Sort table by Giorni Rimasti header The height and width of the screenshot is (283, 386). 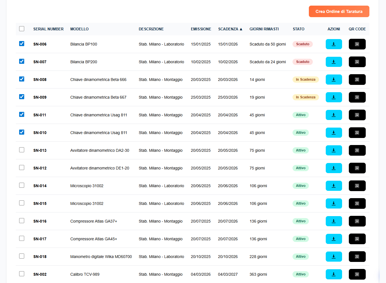(x=264, y=29)
